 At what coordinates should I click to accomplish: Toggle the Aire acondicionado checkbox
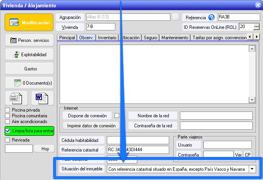coord(7,122)
